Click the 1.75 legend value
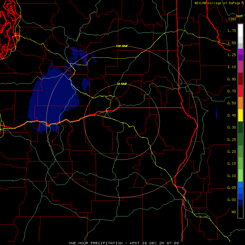This screenshot has height=245, width=245. [x=232, y=30]
